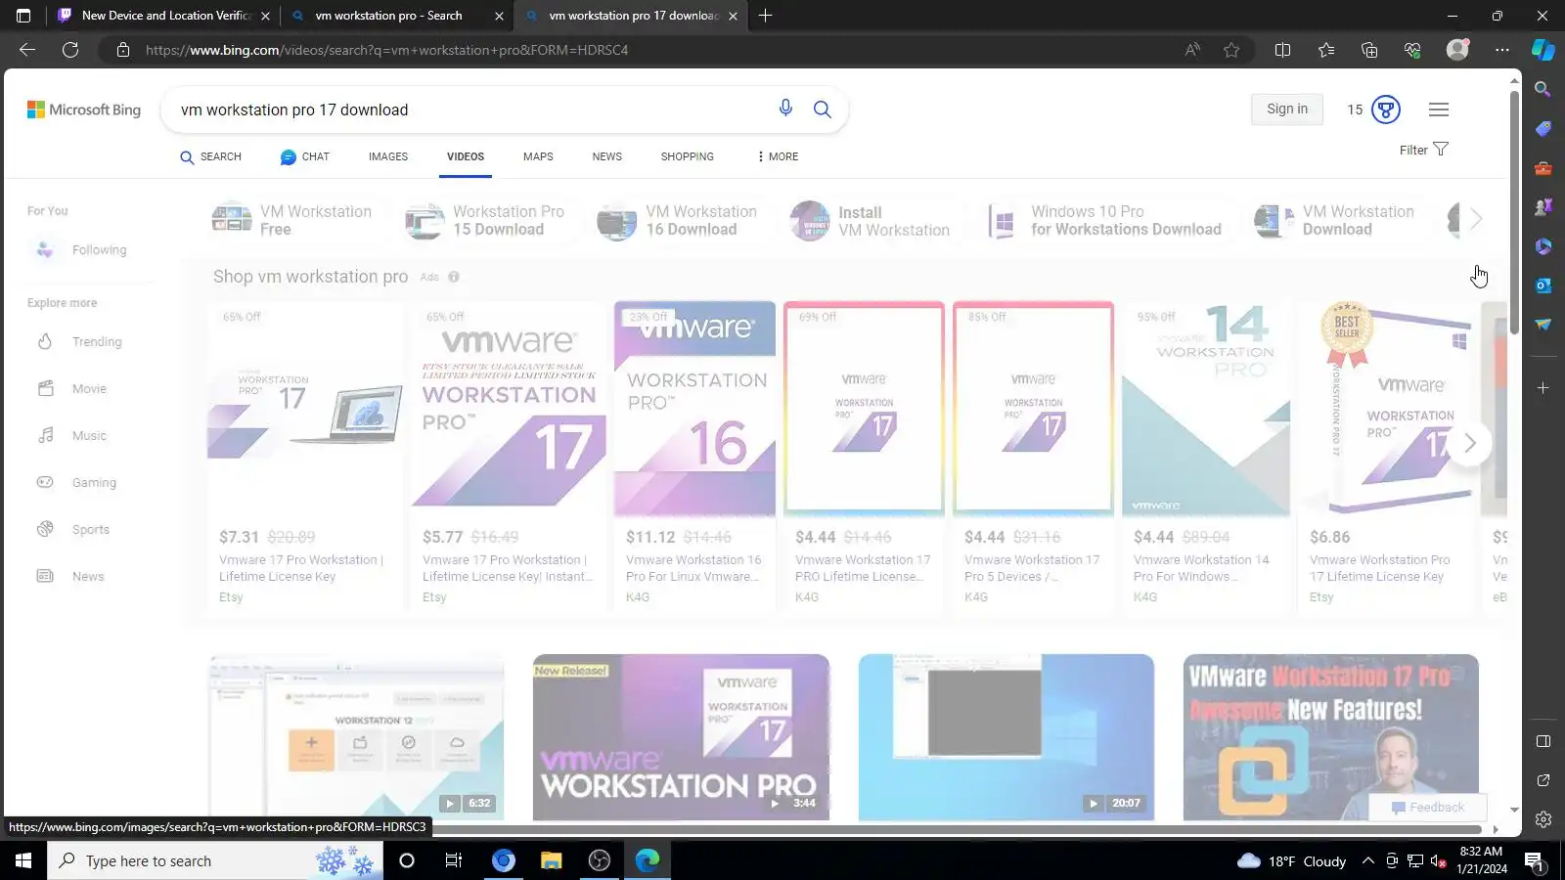1565x880 pixels.
Task: Add page to favorites star icon
Action: (1231, 50)
